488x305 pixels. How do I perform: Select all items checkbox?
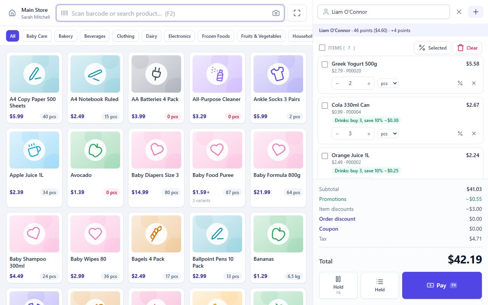tap(322, 48)
